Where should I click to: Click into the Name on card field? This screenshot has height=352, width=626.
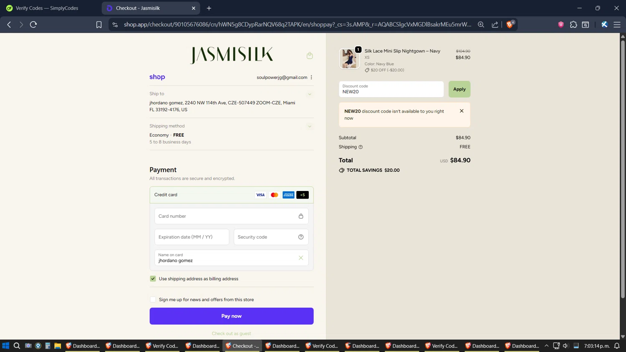coord(232,258)
